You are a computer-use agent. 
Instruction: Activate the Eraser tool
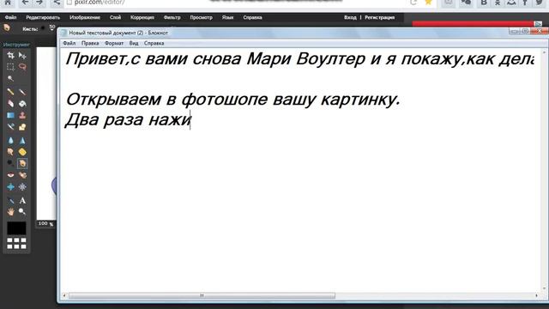[10, 104]
